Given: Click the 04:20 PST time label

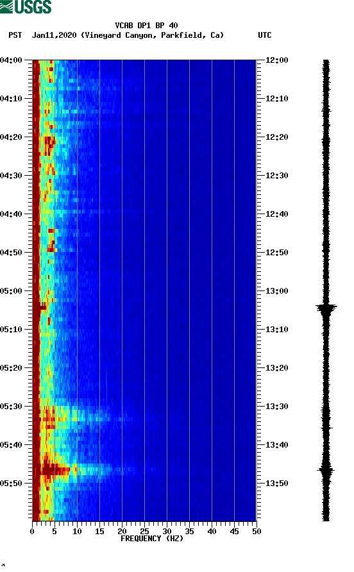Looking at the screenshot, I should click(11, 137).
